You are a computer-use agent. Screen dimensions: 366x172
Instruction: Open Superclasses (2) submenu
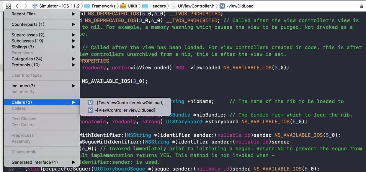(x=42, y=35)
